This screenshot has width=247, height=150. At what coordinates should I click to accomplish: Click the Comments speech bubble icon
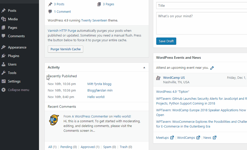3,36
